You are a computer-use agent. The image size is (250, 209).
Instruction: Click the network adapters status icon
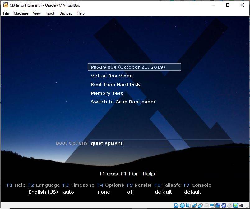click(x=193, y=205)
